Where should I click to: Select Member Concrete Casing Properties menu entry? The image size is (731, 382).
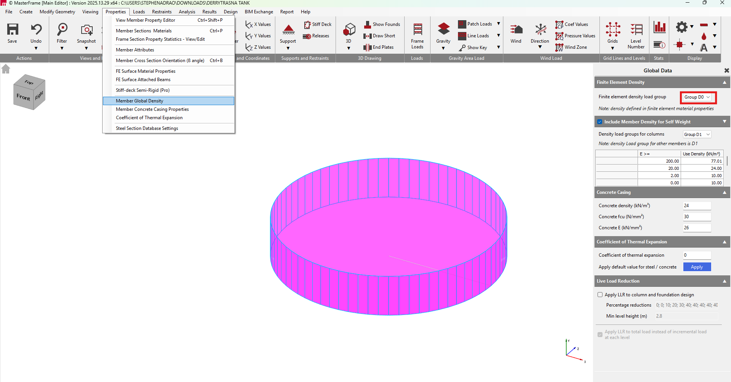coord(152,109)
